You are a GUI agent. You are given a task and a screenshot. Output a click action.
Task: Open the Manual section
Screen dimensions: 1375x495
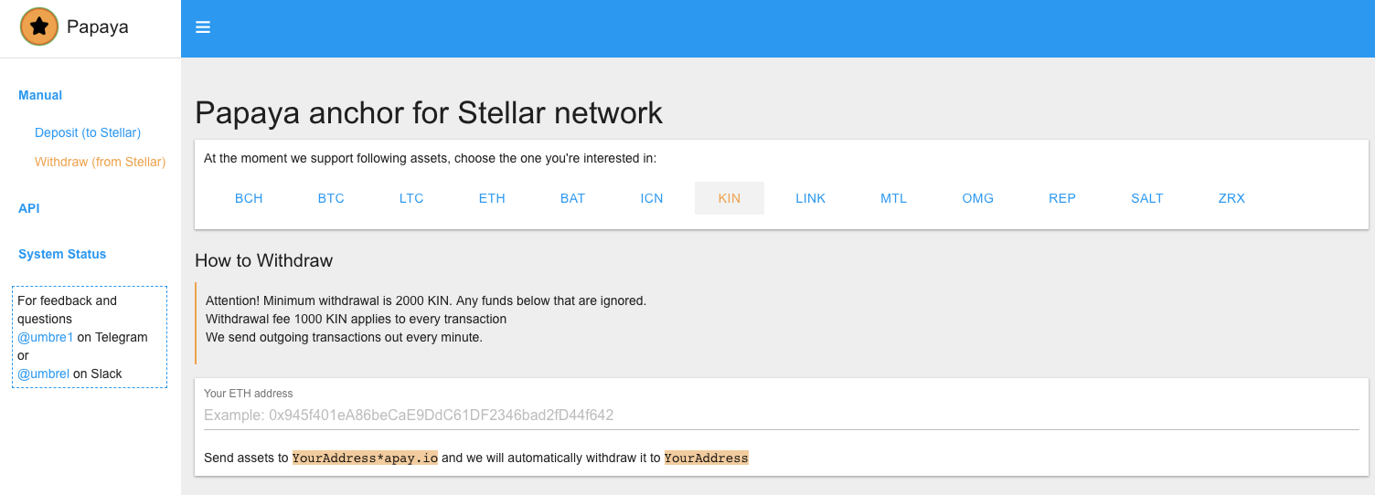(40, 95)
